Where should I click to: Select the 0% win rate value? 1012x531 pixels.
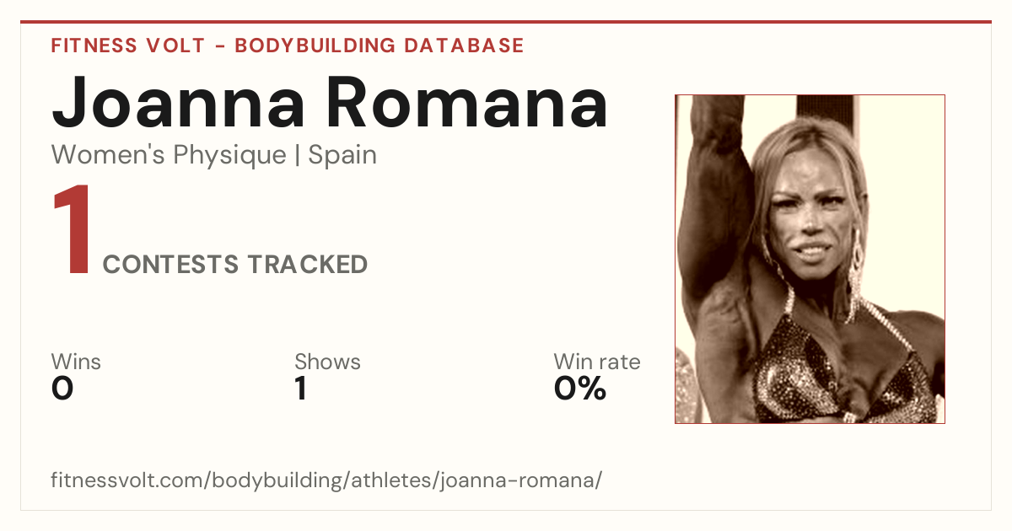[x=580, y=389]
